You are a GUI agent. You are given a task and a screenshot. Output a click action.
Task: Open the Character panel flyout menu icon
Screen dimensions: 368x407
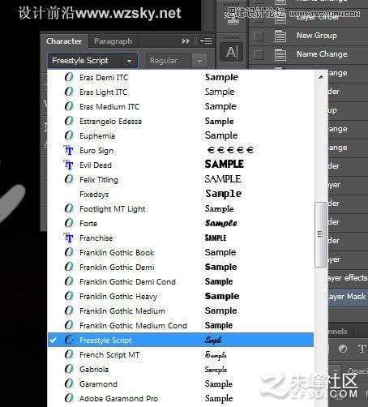(206, 41)
